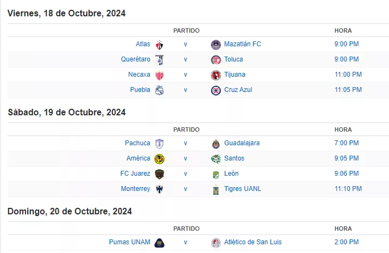Screen dimensions: 389x253
Task: Select the Necaxa team logo
Action: [x=159, y=75]
